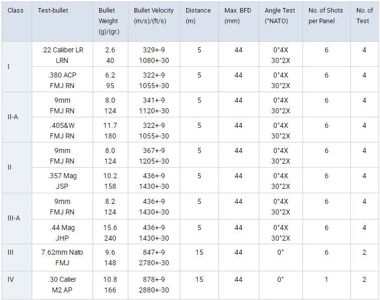Click the Max. BFD column header
Viewport: 380px width, 300px height.
238,16
